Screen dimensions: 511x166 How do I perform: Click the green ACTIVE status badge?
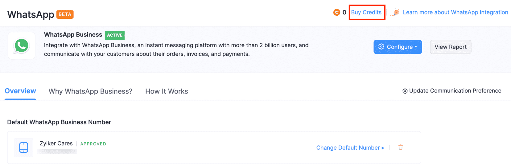[115, 35]
